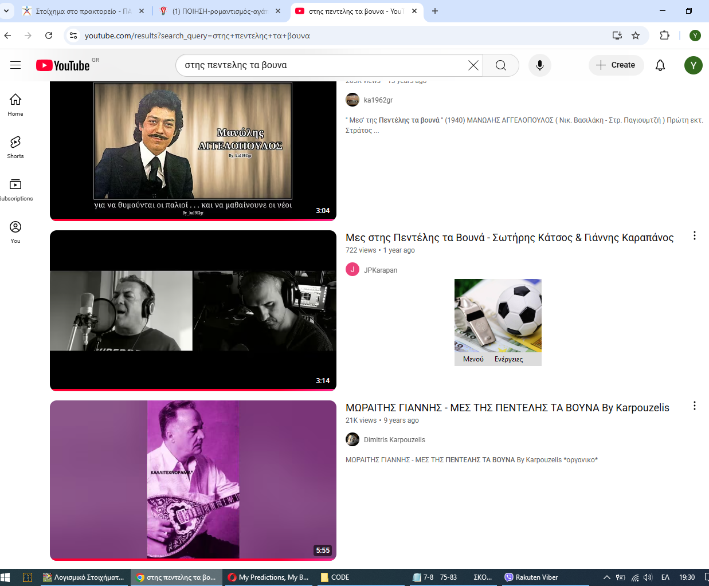Open more options for ΜΩΡΑΙΤΗΣ ΓΙΑΝΝΗΣ video

[694, 406]
